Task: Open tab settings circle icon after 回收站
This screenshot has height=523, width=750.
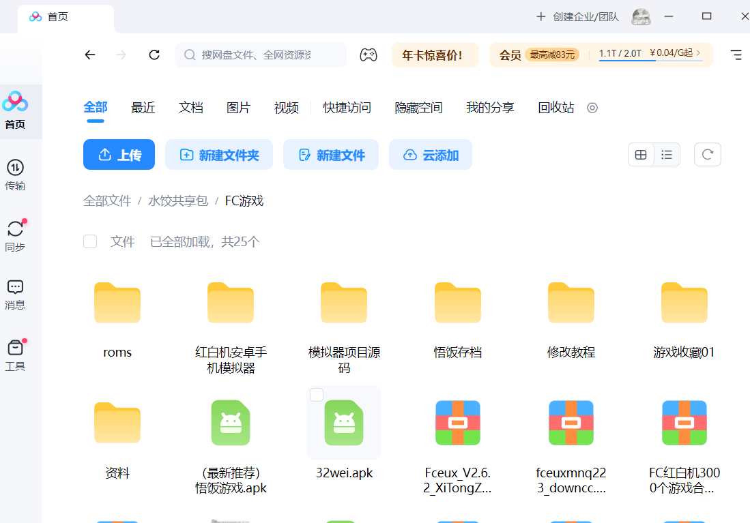Action: [592, 108]
